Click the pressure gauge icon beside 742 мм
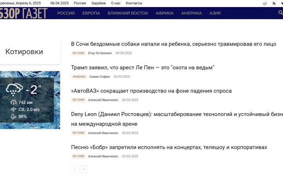 tap(13, 102)
